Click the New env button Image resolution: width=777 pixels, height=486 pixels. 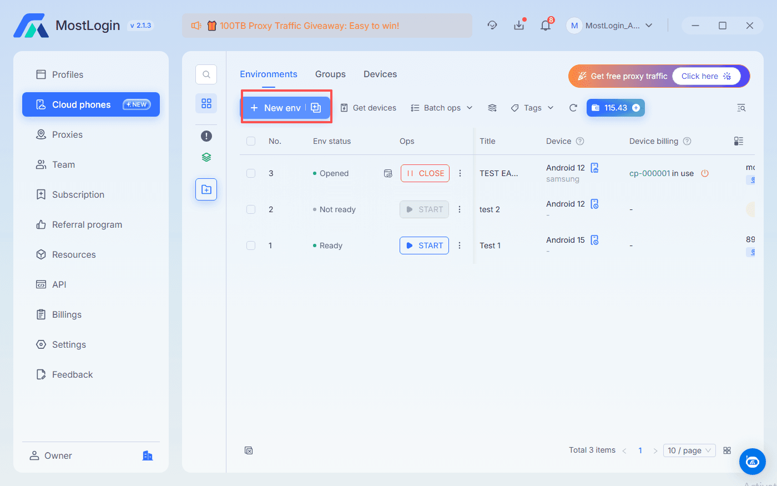276,108
